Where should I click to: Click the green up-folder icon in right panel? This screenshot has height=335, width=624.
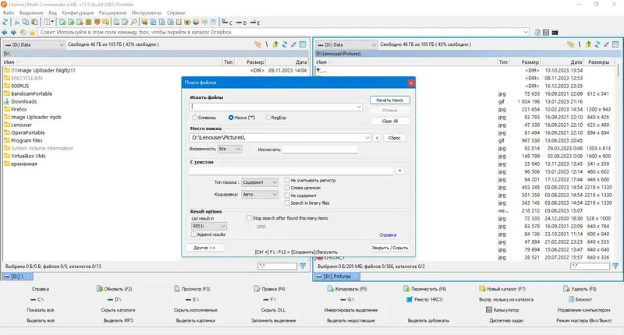[588, 44]
